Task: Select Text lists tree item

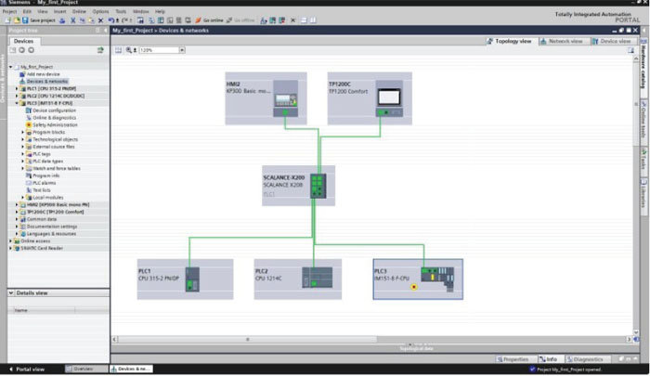Action: [42, 190]
